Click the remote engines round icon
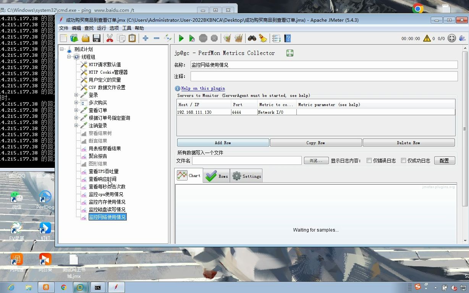Image resolution: width=469 pixels, height=293 pixels. tap(452, 38)
